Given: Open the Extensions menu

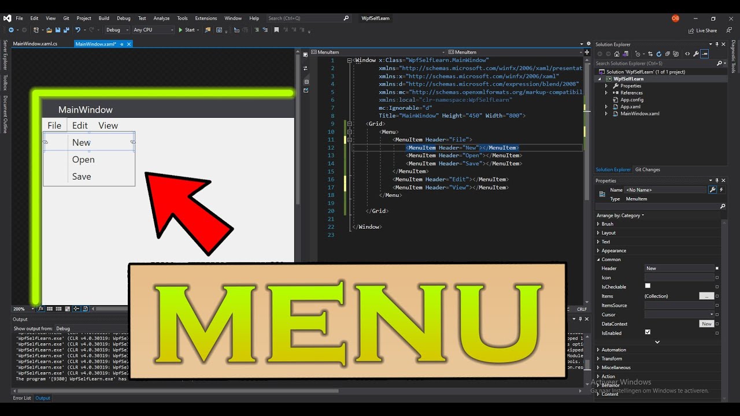Looking at the screenshot, I should [x=206, y=18].
